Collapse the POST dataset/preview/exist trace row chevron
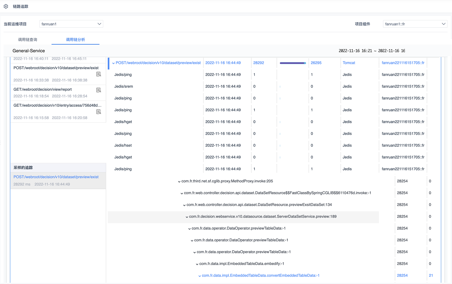 click(113, 63)
